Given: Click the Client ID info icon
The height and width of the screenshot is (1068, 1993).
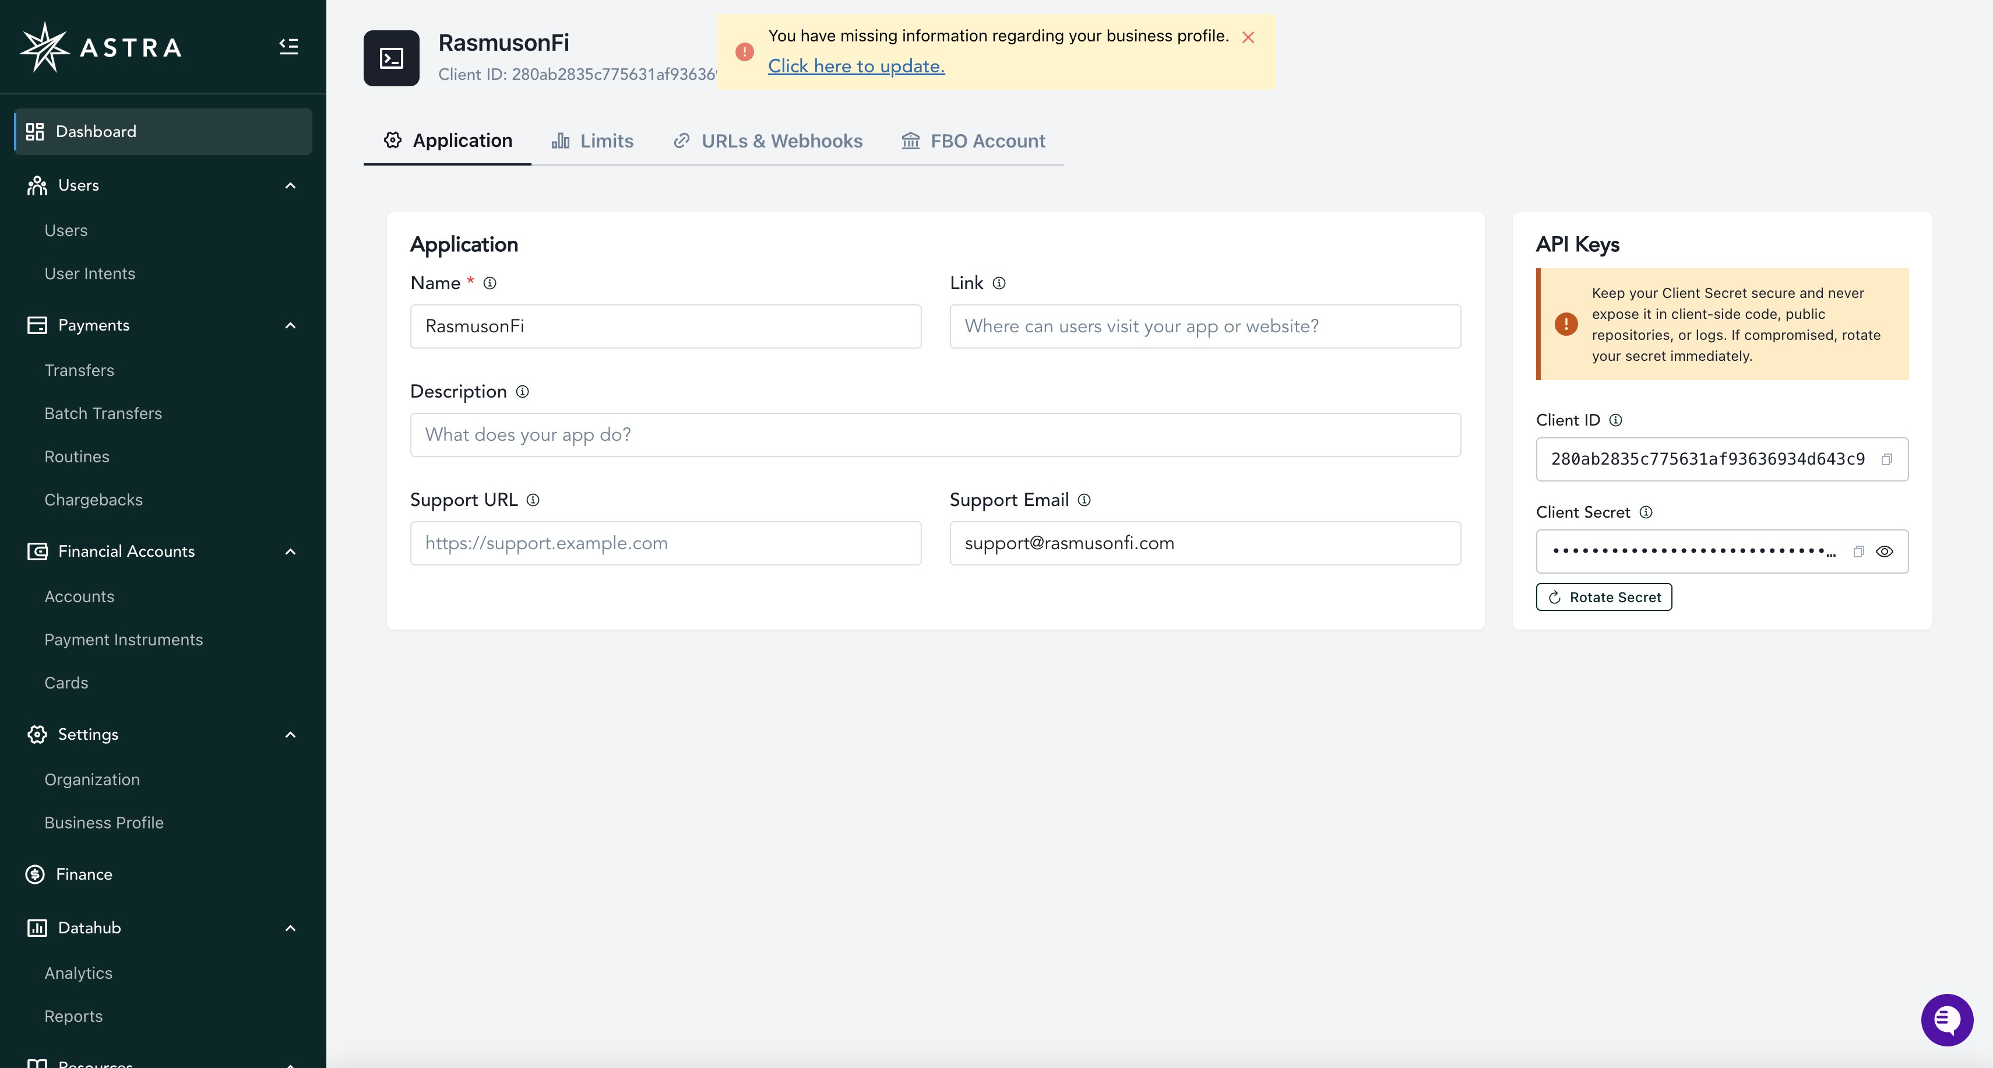Looking at the screenshot, I should click(x=1615, y=420).
